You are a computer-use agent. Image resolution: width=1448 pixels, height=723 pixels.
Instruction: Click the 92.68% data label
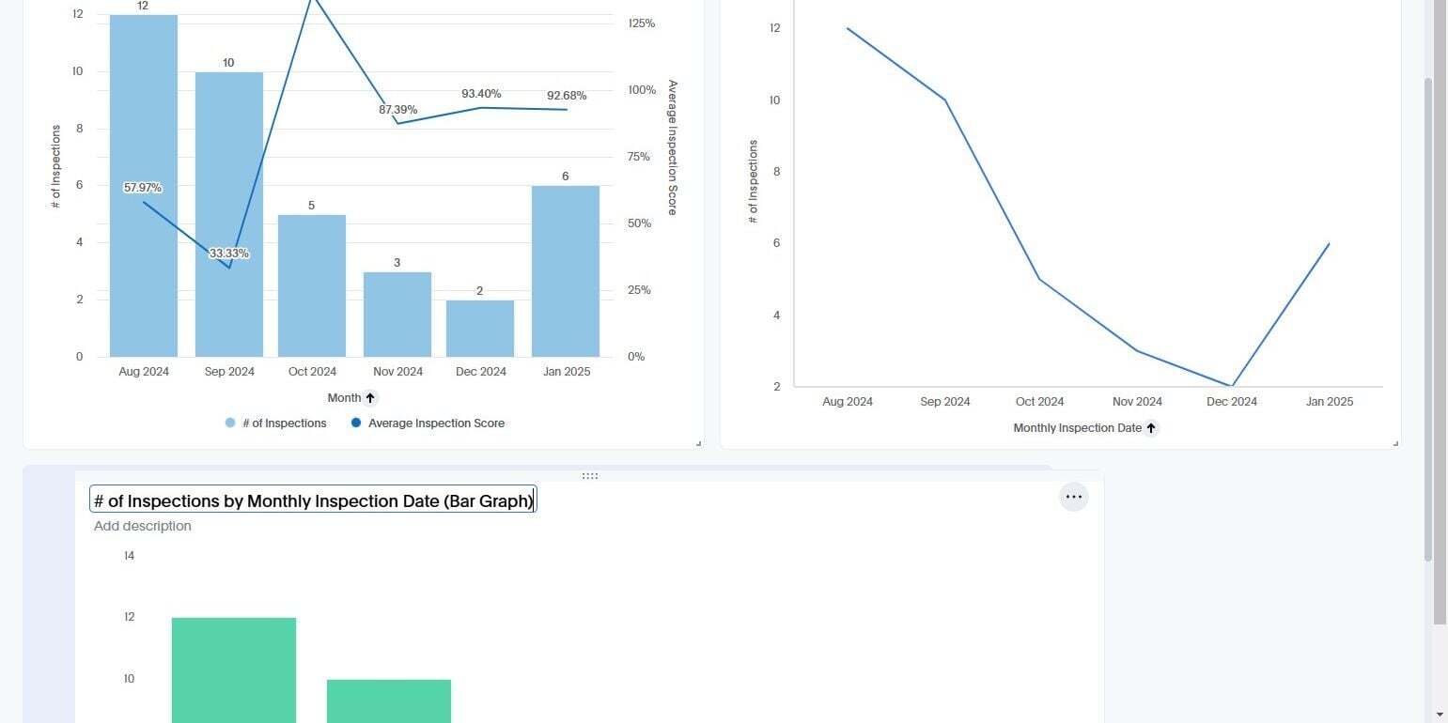[x=567, y=96]
